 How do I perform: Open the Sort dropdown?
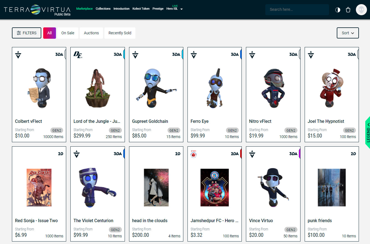pyautogui.click(x=348, y=33)
